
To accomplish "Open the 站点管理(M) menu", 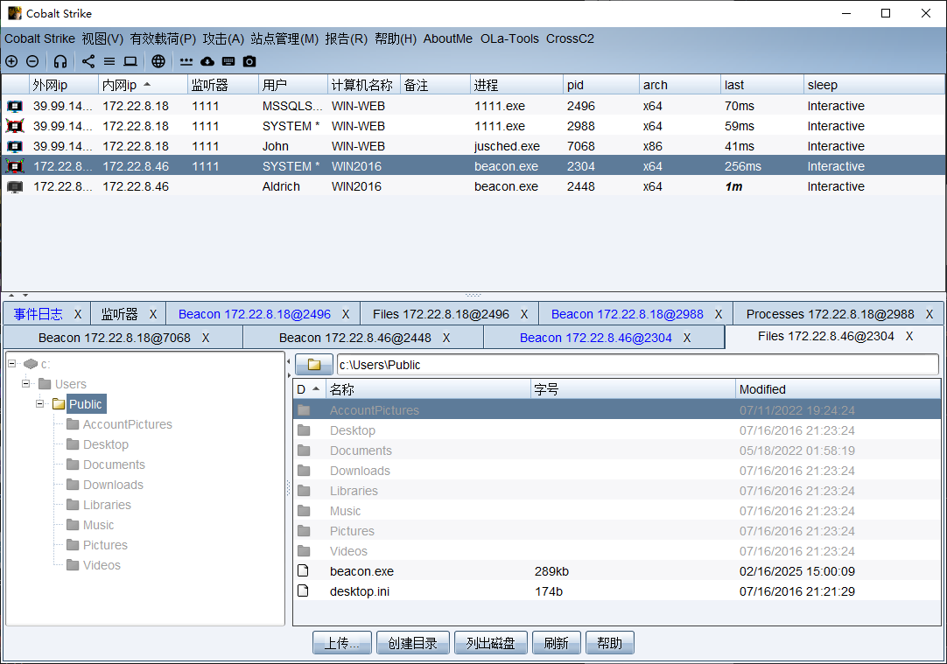I will pos(284,38).
